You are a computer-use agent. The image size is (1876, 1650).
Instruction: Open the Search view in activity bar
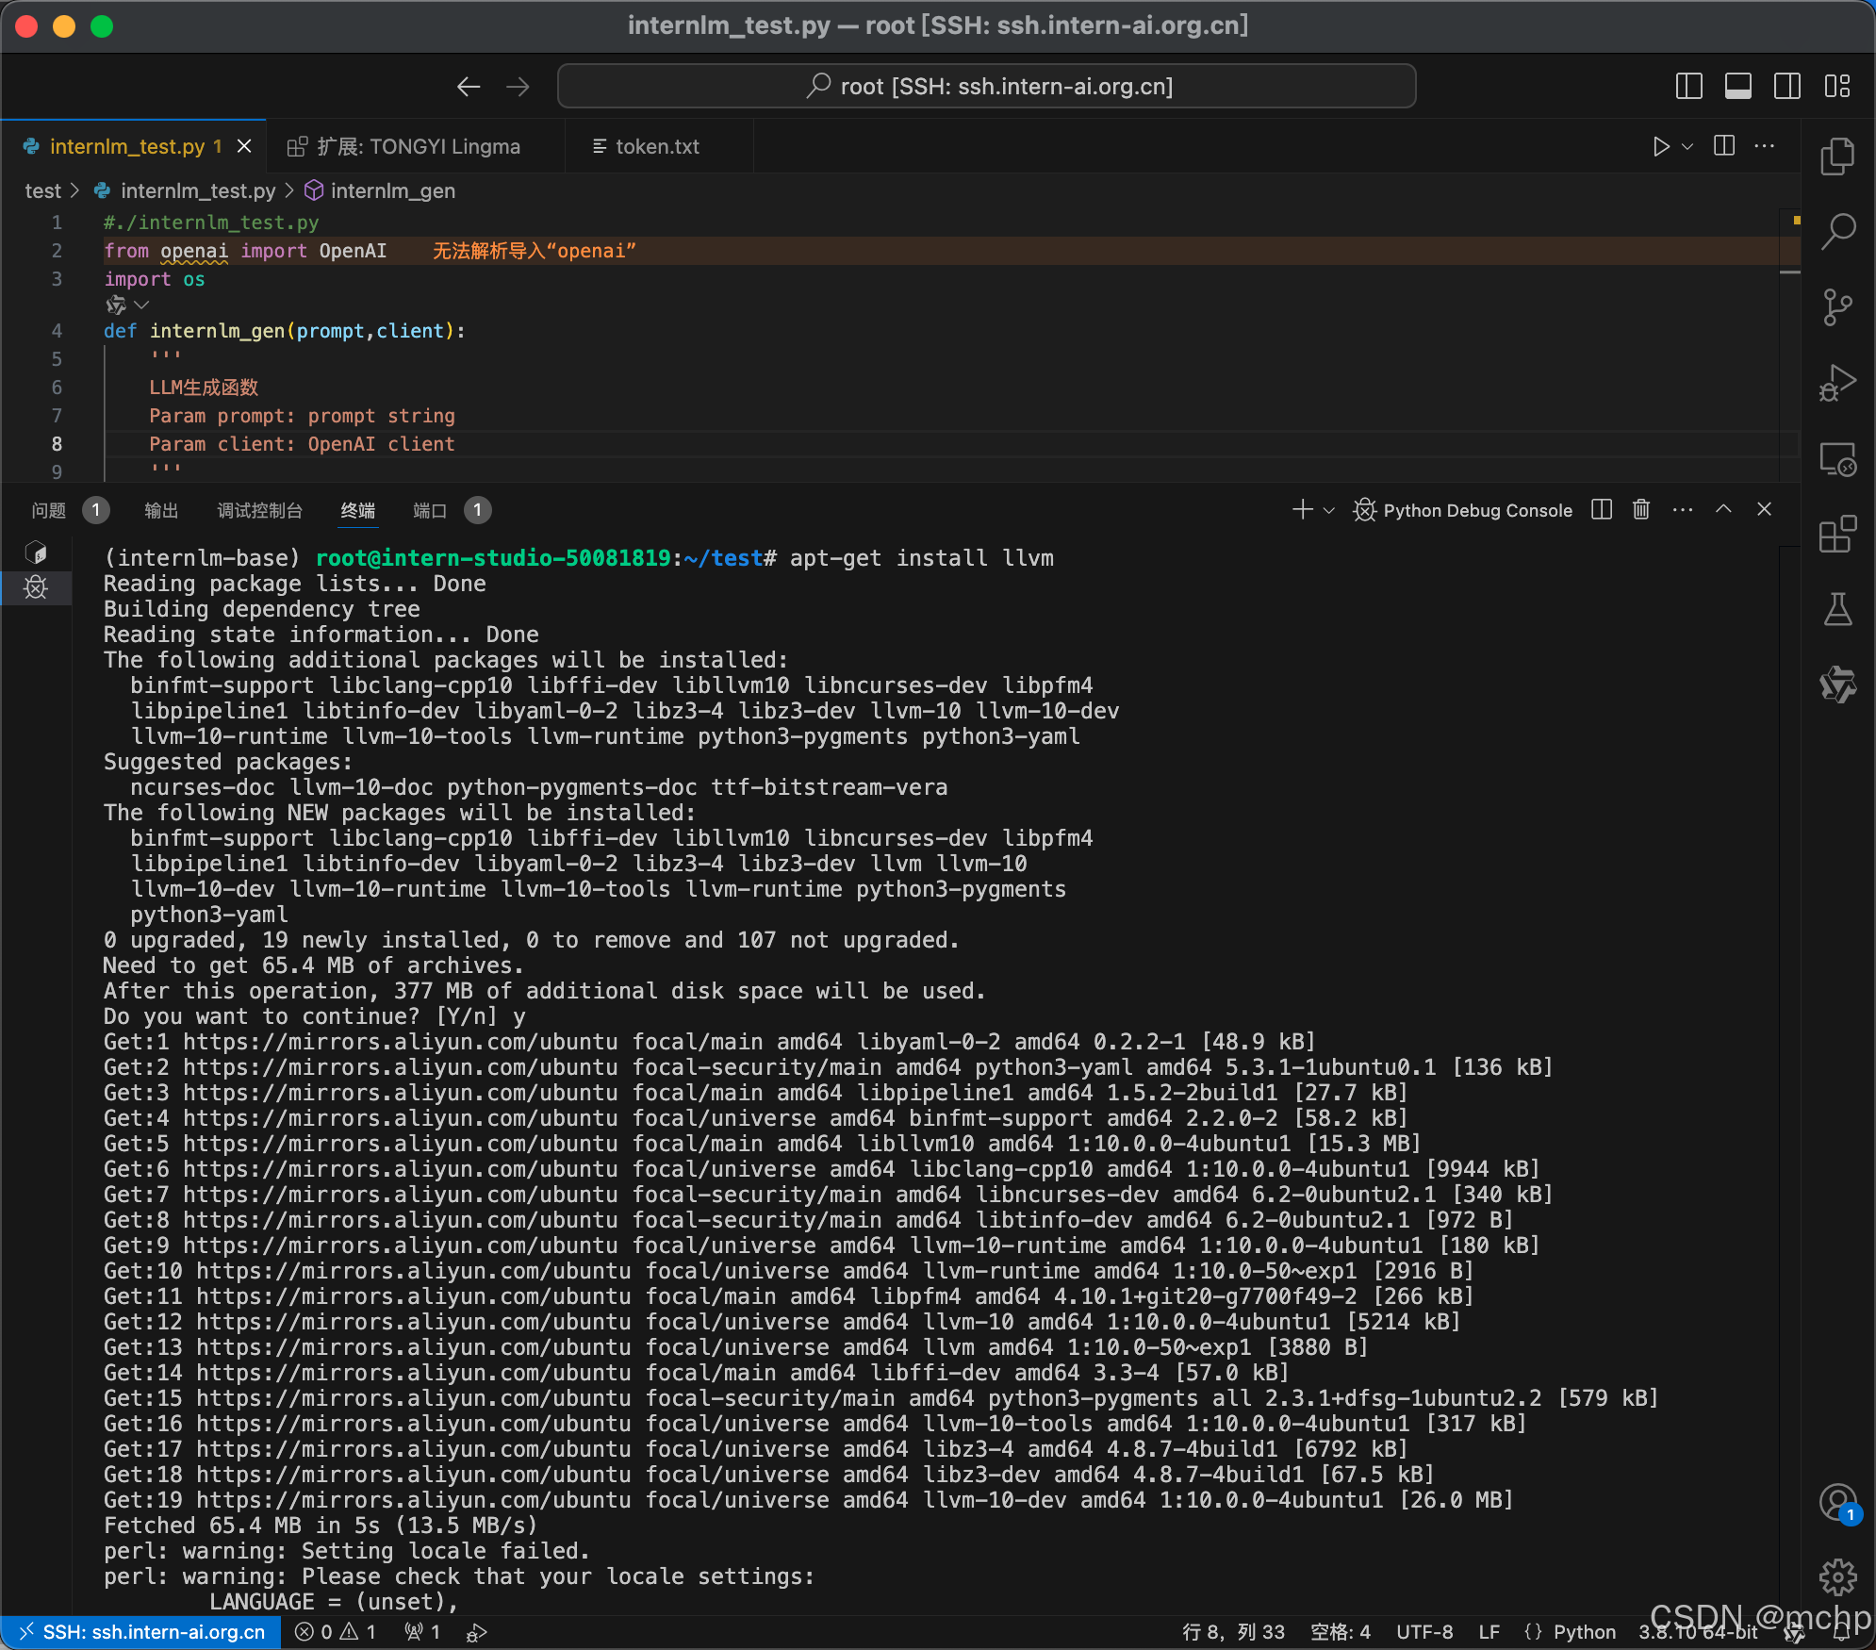tap(1836, 231)
